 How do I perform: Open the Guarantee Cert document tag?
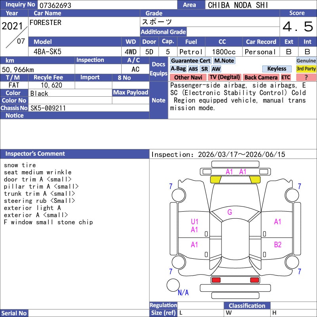pos(191,61)
